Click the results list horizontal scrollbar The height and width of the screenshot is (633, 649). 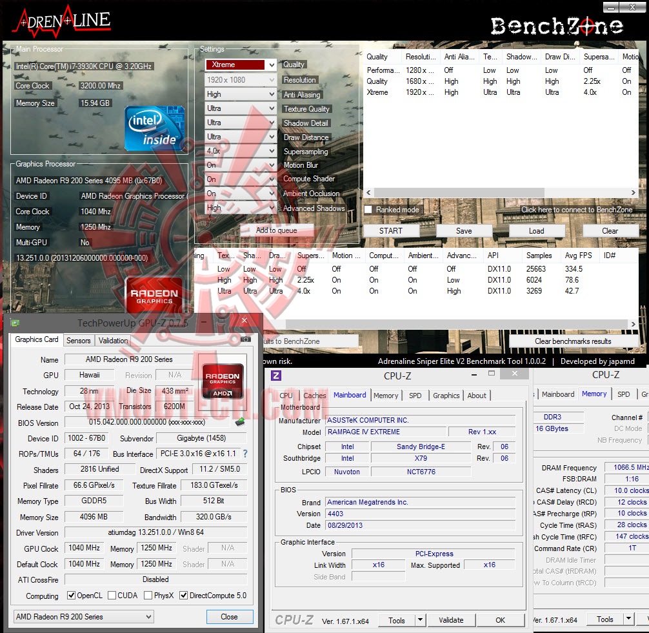(x=455, y=324)
